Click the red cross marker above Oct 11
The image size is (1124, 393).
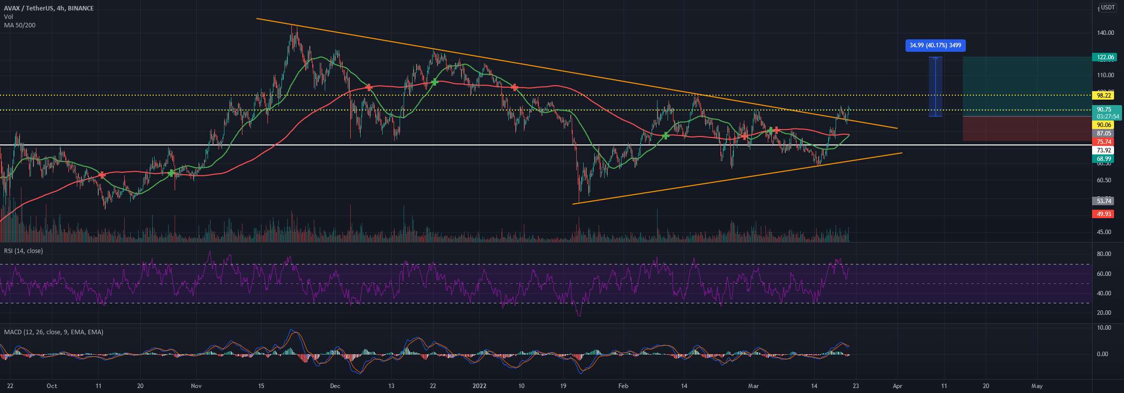[102, 175]
